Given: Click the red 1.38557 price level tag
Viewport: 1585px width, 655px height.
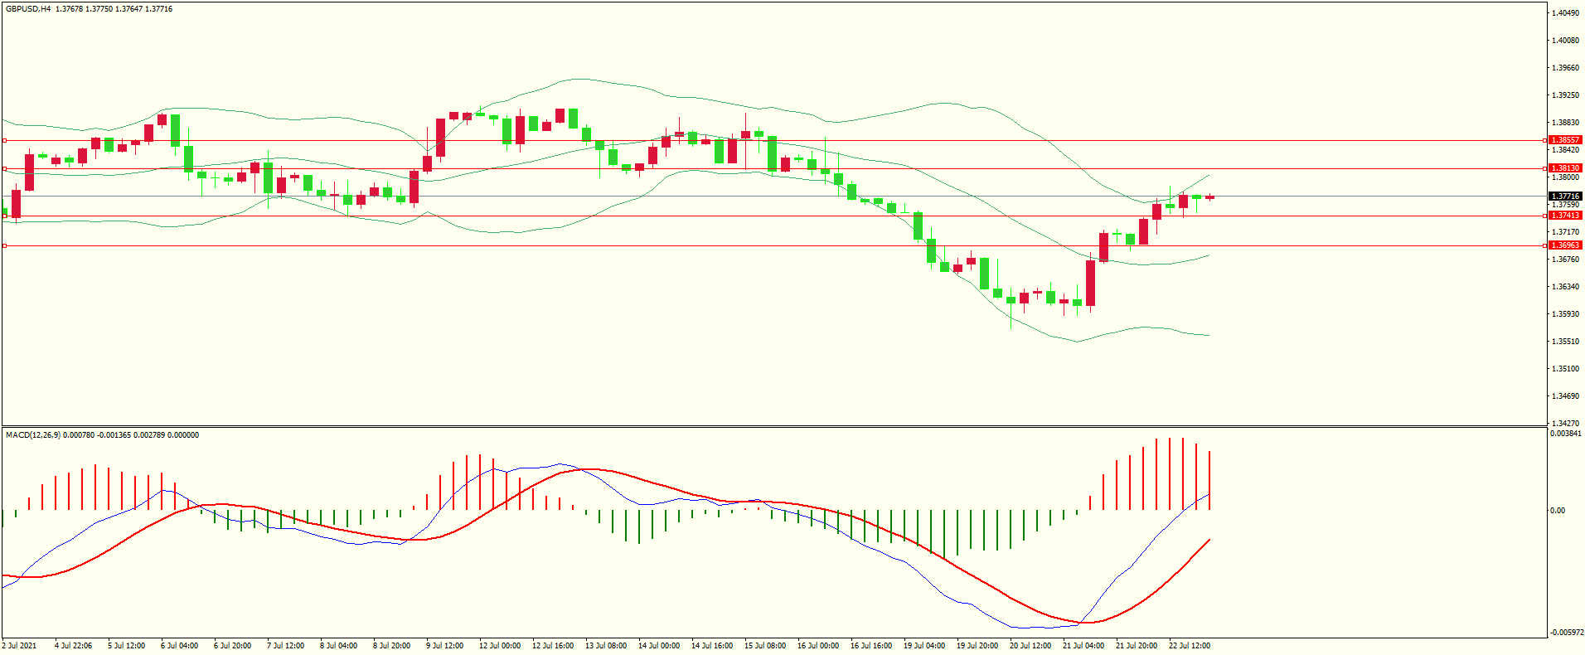Looking at the screenshot, I should tap(1565, 140).
